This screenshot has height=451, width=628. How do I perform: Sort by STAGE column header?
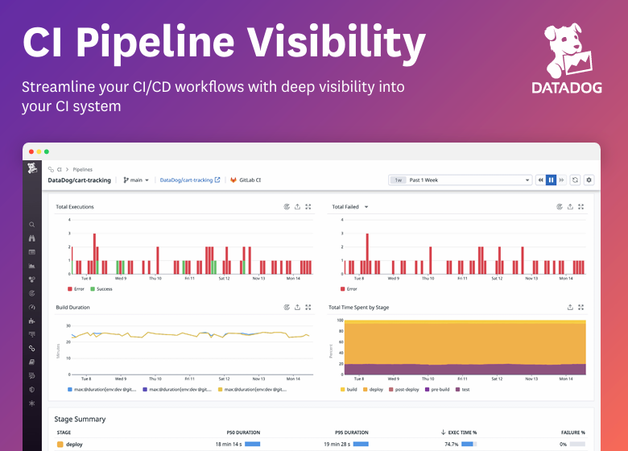click(64, 432)
